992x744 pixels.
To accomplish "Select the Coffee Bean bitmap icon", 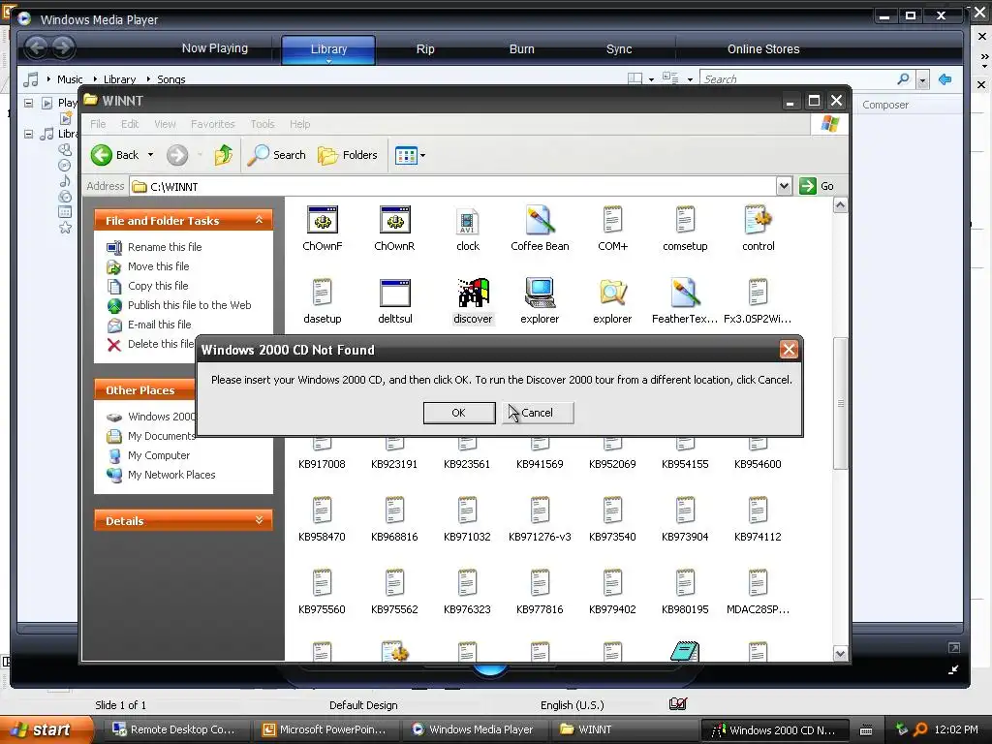I will point(540,221).
